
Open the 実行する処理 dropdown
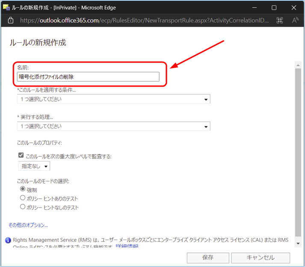[114, 126]
